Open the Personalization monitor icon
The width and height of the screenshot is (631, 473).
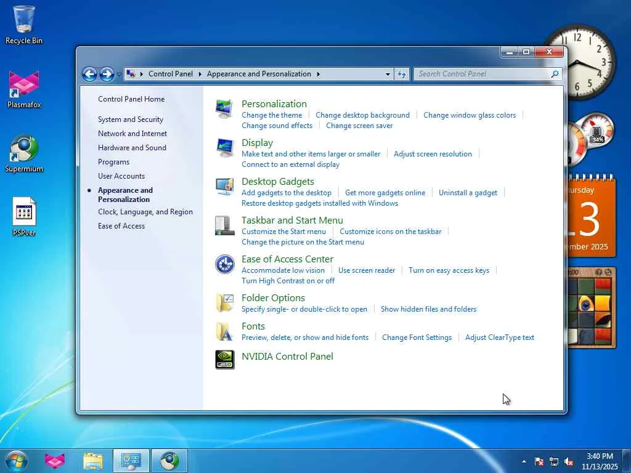coord(224,108)
